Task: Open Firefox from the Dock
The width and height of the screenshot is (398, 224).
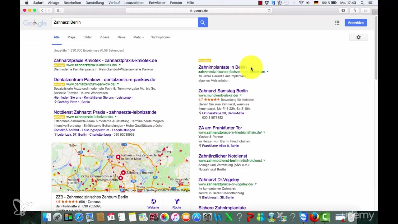Action: pyautogui.click(x=314, y=217)
